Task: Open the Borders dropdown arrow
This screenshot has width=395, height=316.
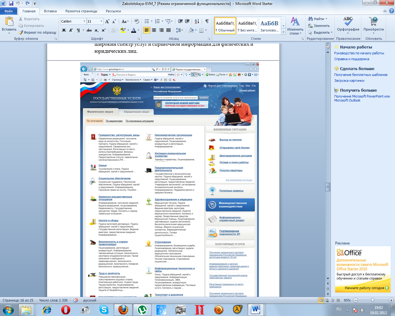Action: point(206,30)
